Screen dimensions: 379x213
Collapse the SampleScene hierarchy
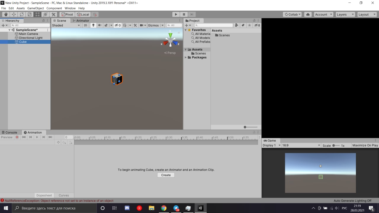pos(9,30)
